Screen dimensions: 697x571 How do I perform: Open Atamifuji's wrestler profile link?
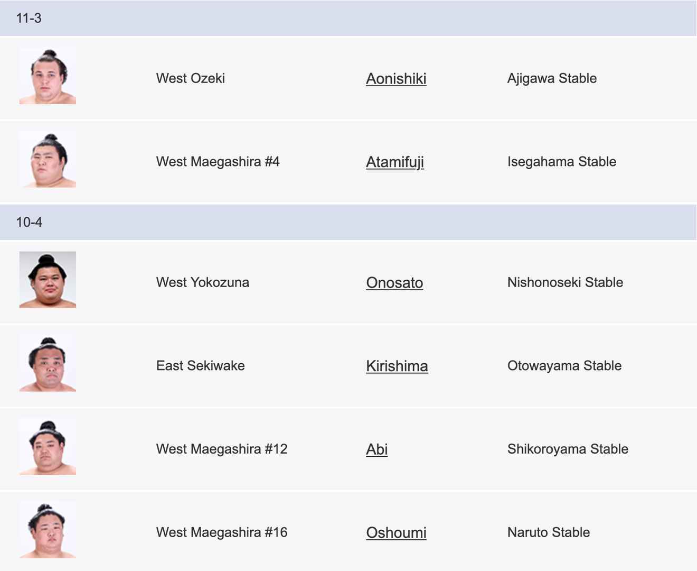[x=395, y=162]
